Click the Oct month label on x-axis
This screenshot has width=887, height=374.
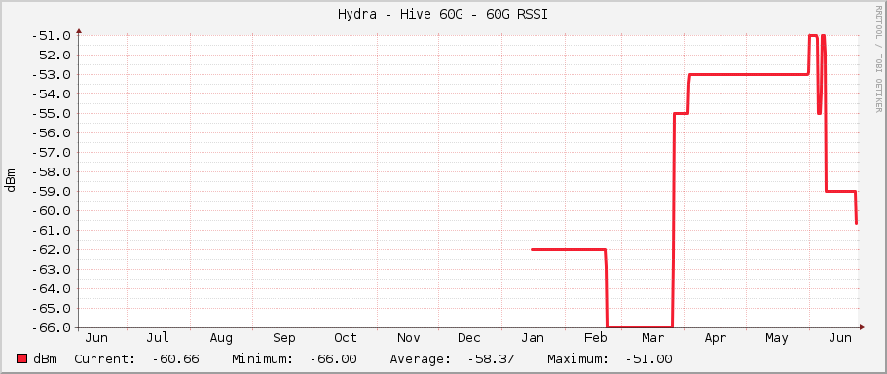coord(345,338)
